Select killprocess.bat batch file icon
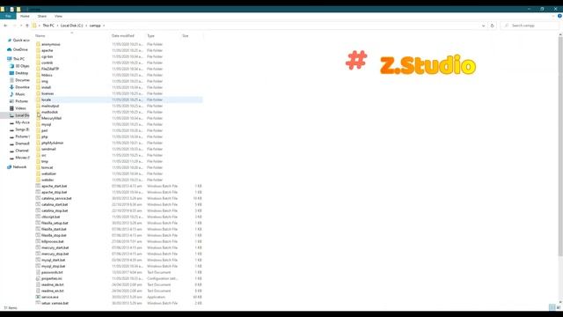The height and width of the screenshot is (317, 563). pyautogui.click(x=38, y=241)
